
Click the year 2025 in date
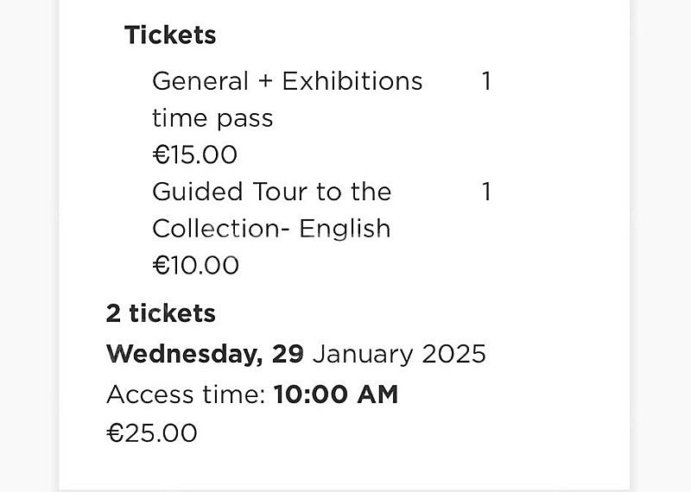(454, 354)
